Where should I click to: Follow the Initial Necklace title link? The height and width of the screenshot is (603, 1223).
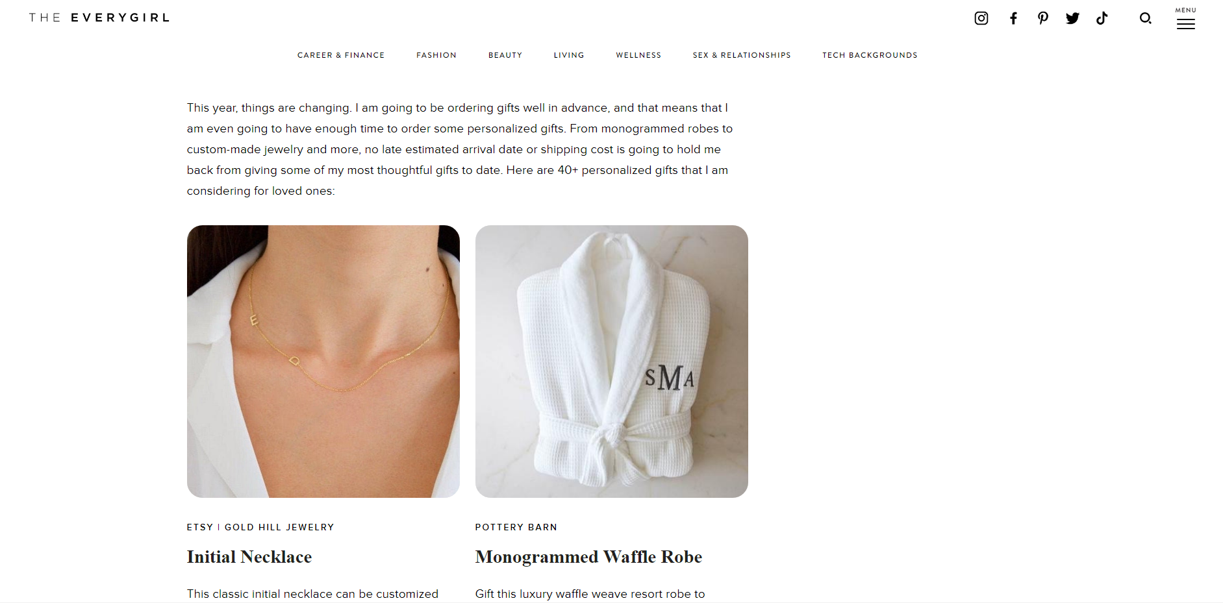pos(249,557)
